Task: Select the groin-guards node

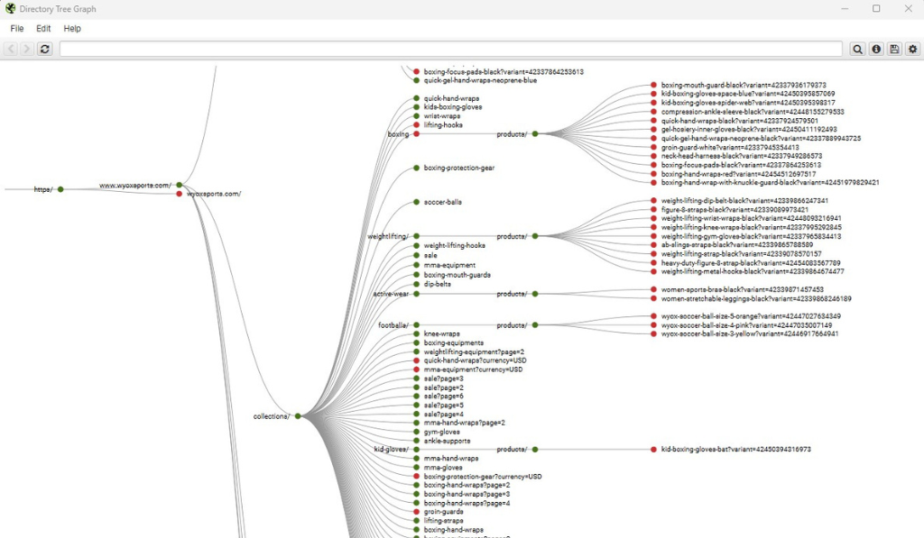Action: coord(417,512)
